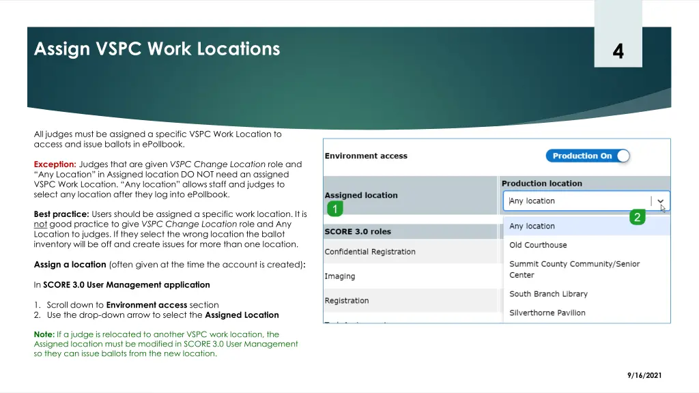Select the Imaging role row

[x=340, y=276]
